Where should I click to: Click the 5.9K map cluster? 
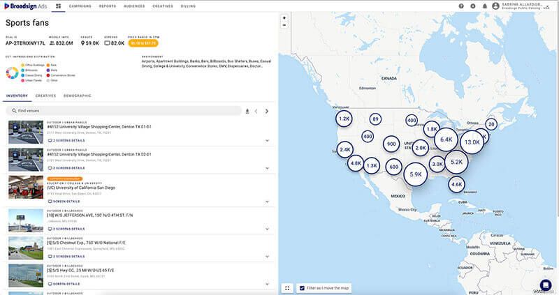pos(416,174)
